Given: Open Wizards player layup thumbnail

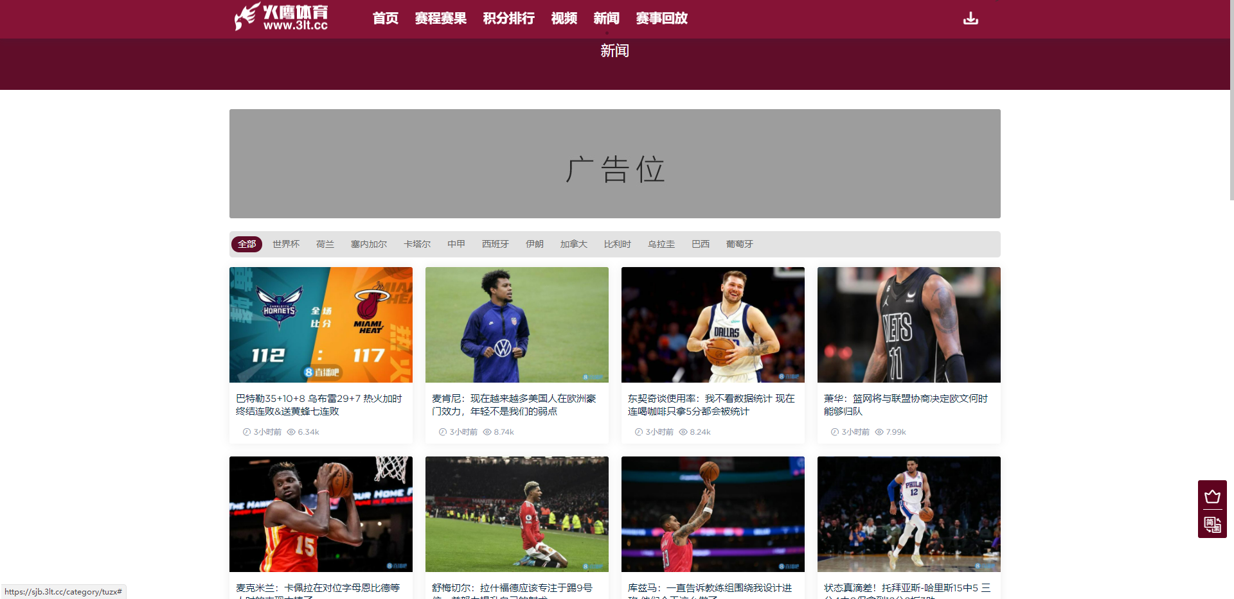Looking at the screenshot, I should point(713,514).
